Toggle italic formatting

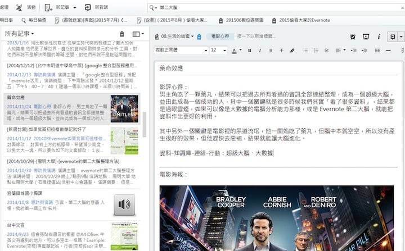coord(260,51)
